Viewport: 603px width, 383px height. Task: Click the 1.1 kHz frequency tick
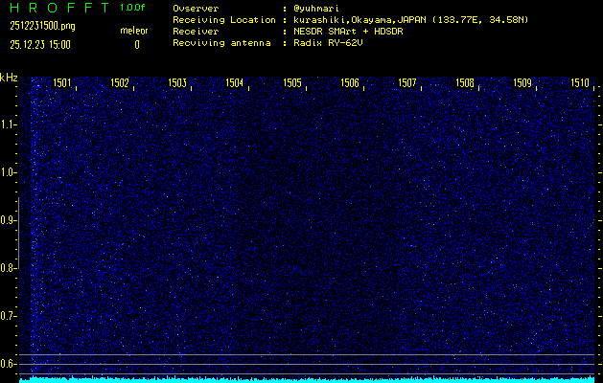tap(9, 124)
